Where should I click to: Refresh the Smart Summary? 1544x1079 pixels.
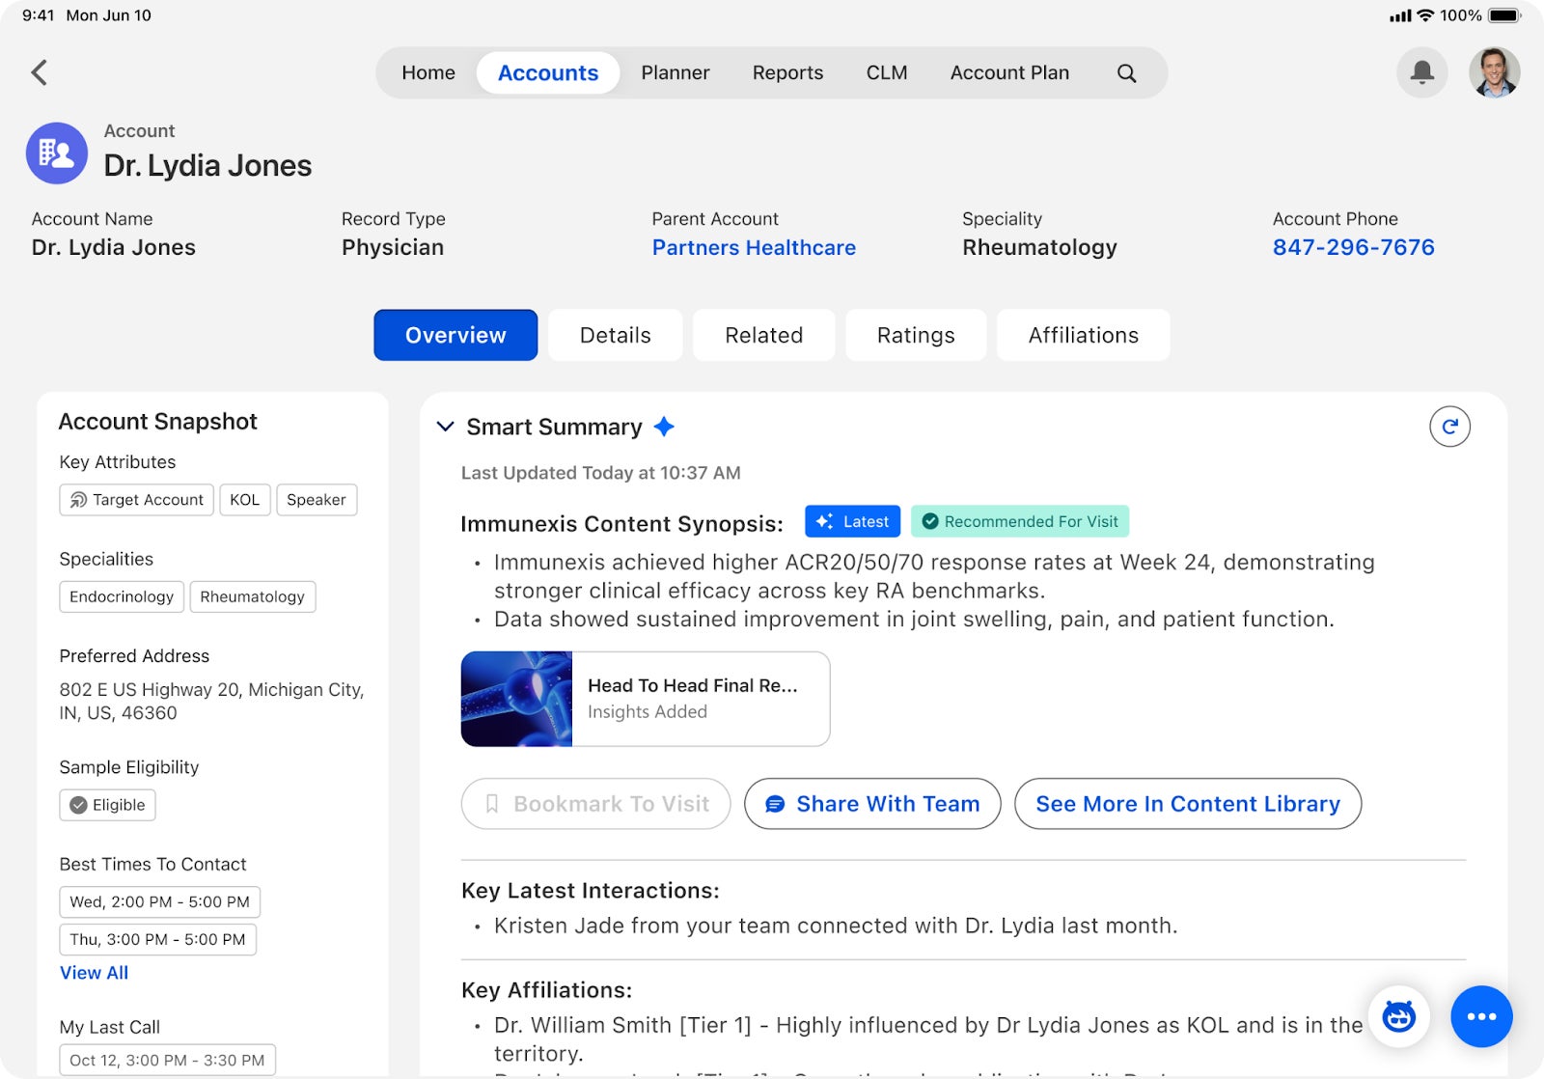pyautogui.click(x=1449, y=427)
